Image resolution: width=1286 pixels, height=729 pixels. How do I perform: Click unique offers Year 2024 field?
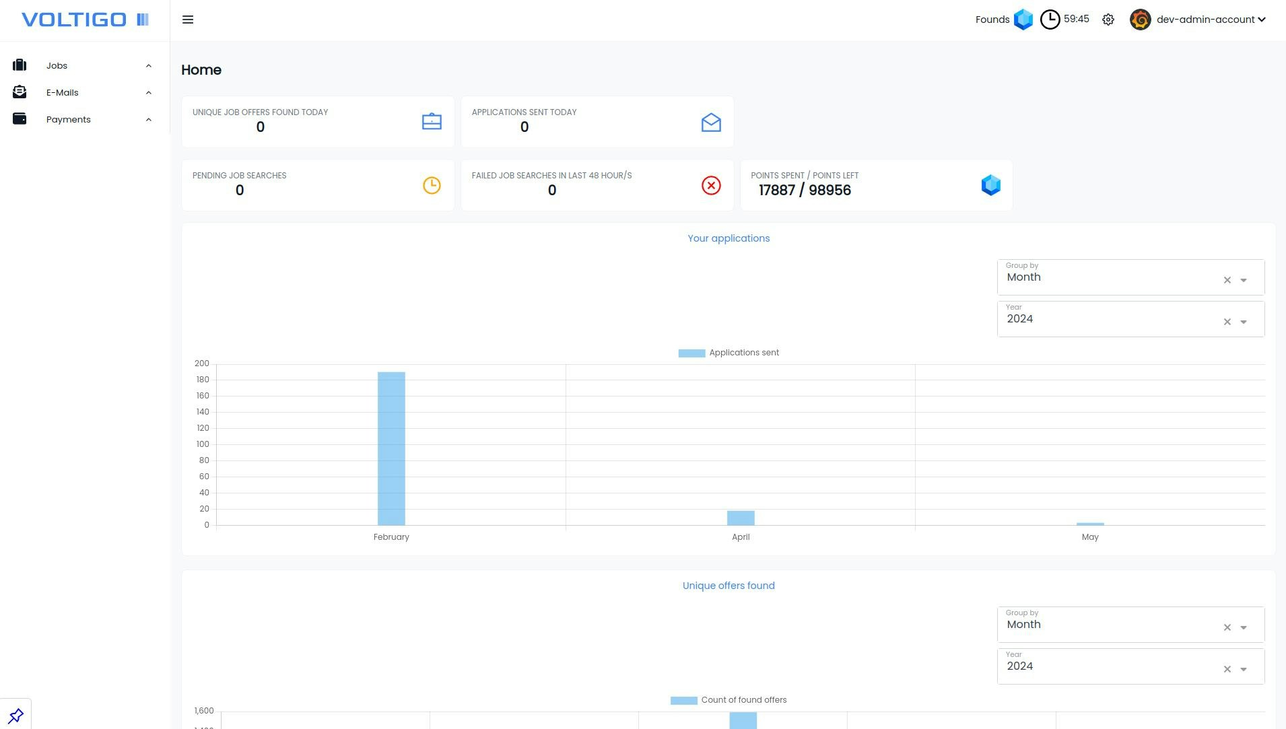[1130, 666]
